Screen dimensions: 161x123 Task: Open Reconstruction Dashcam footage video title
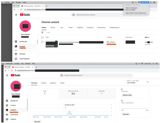tap(69, 42)
